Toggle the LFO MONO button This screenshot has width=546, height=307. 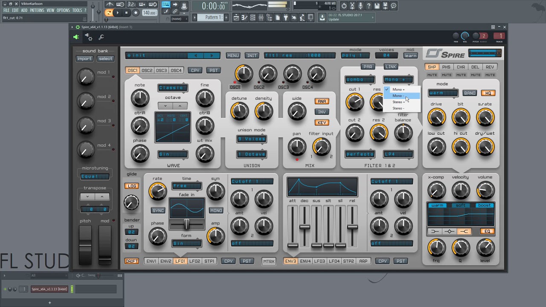pos(216,211)
